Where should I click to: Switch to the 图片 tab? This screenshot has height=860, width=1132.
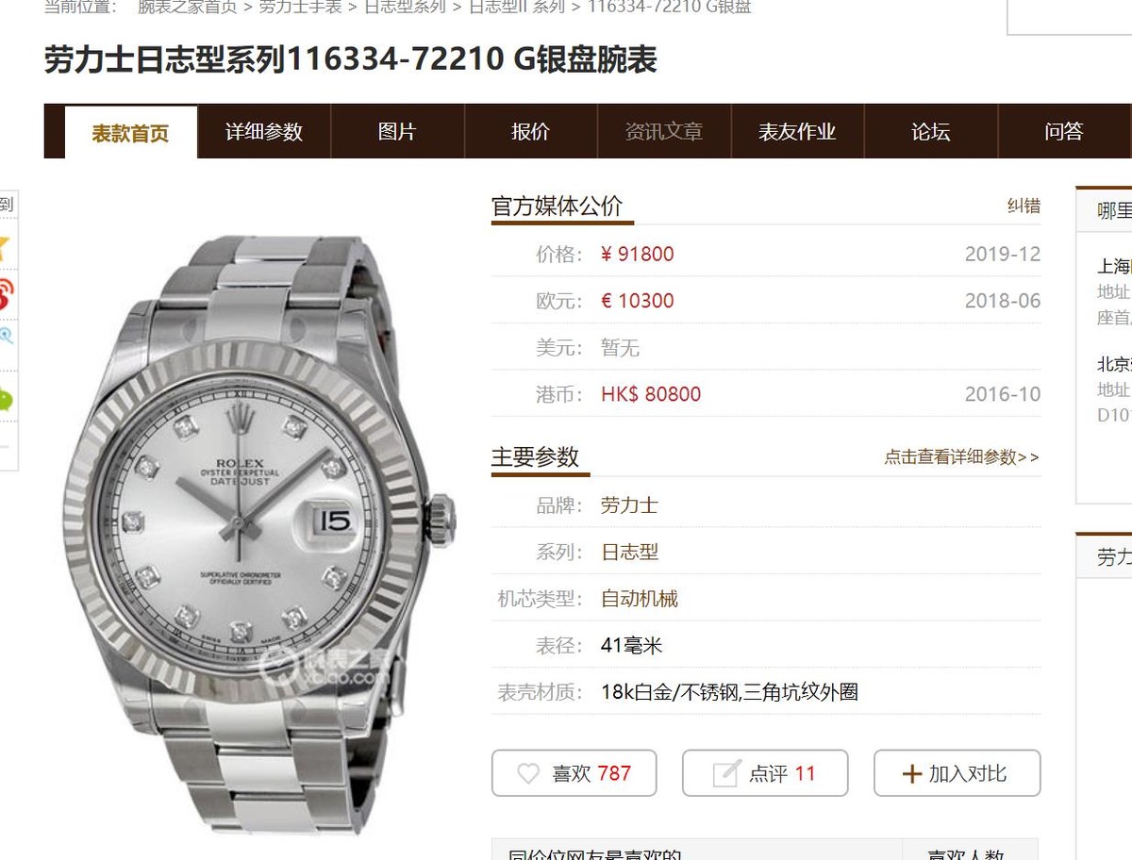tap(397, 132)
